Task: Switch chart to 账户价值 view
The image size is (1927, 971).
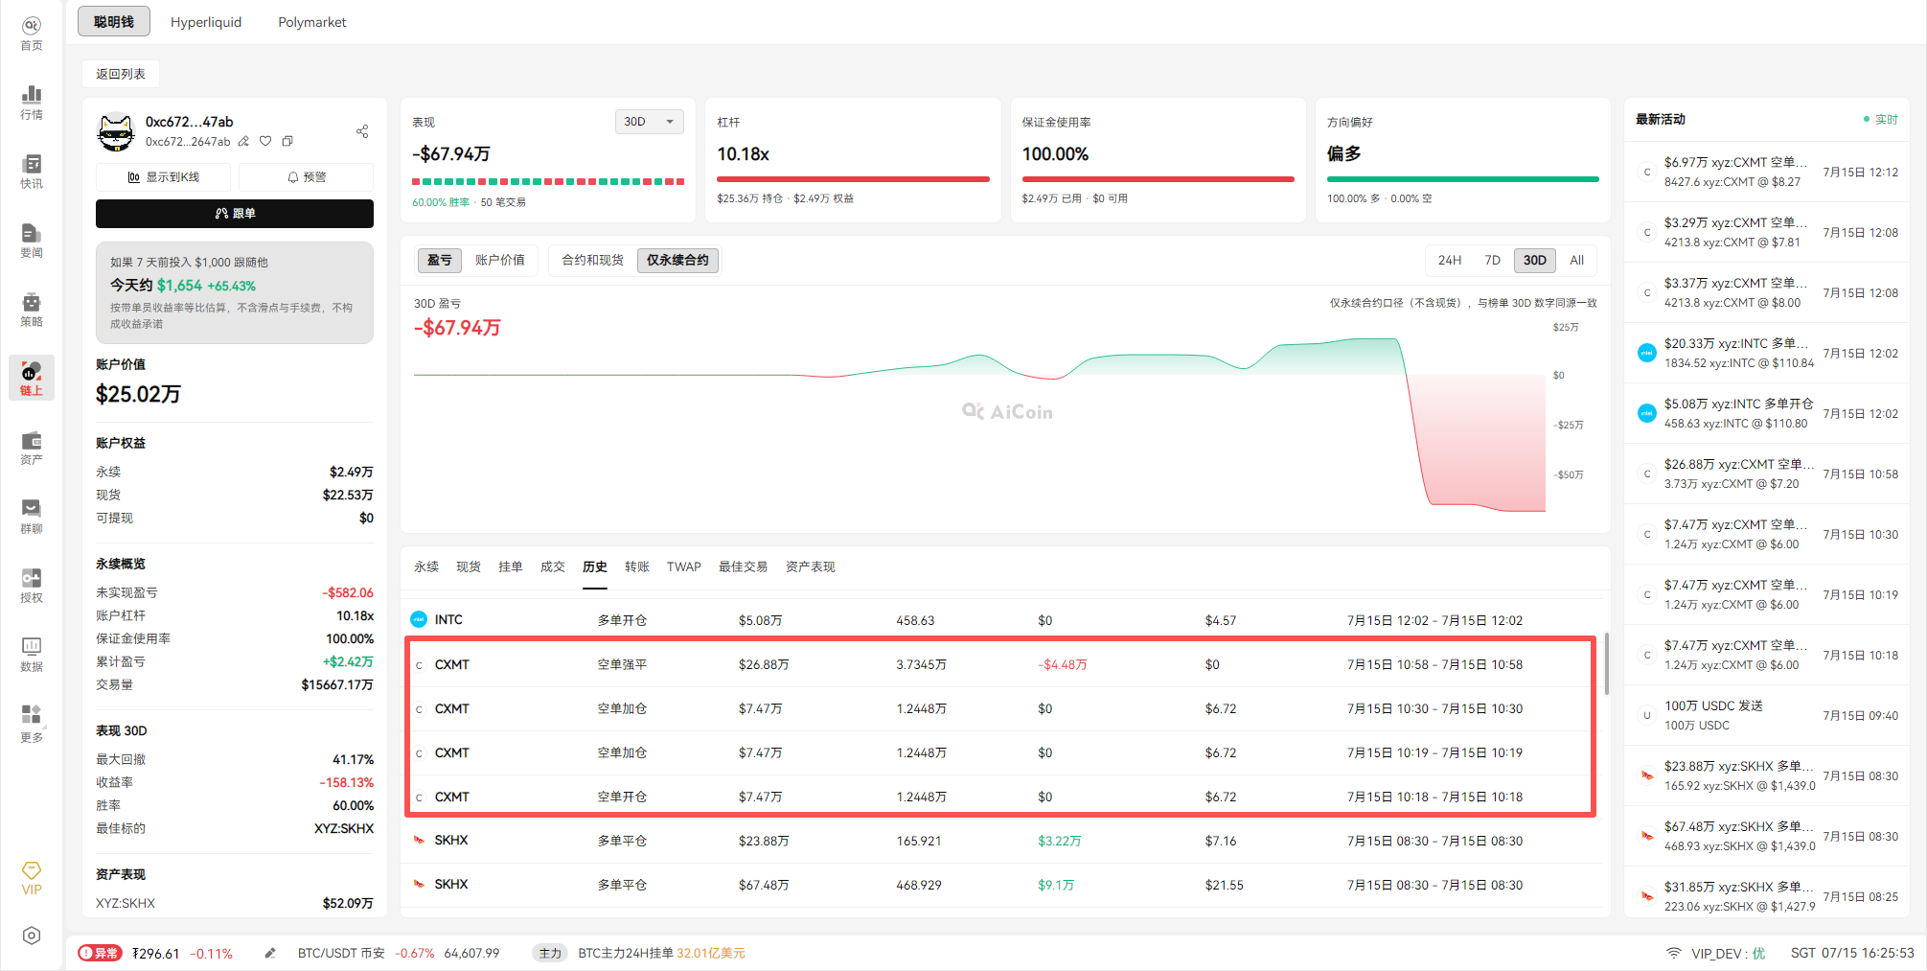Action: [500, 260]
